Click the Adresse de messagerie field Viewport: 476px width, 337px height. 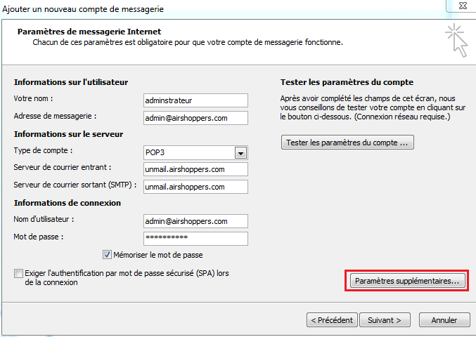coord(195,118)
